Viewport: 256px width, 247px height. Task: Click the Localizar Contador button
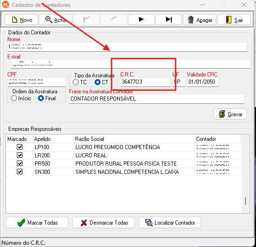click(170, 223)
